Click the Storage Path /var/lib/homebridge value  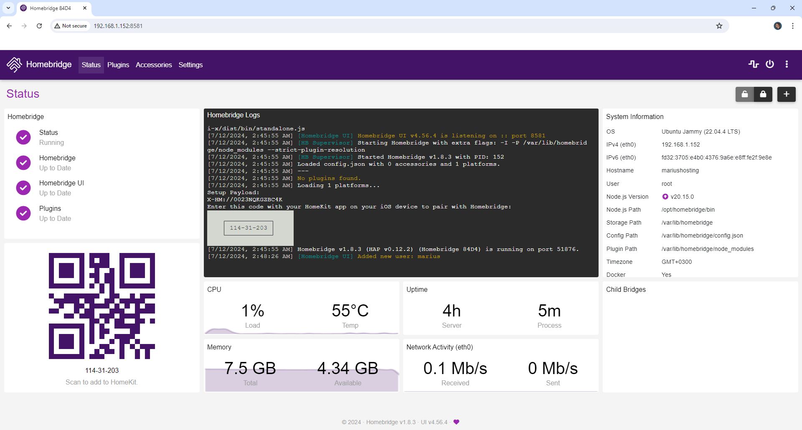(687, 223)
